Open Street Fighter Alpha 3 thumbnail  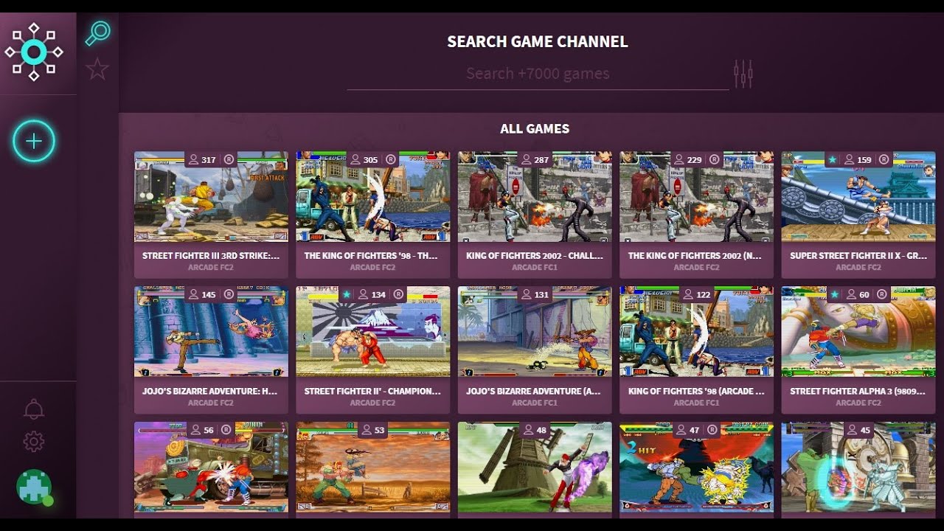coord(858,332)
